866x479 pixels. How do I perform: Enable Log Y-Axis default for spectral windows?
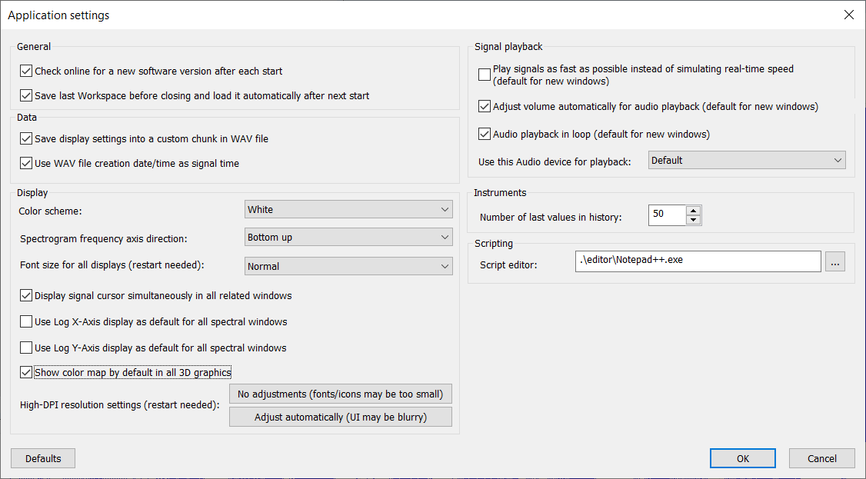tap(25, 348)
